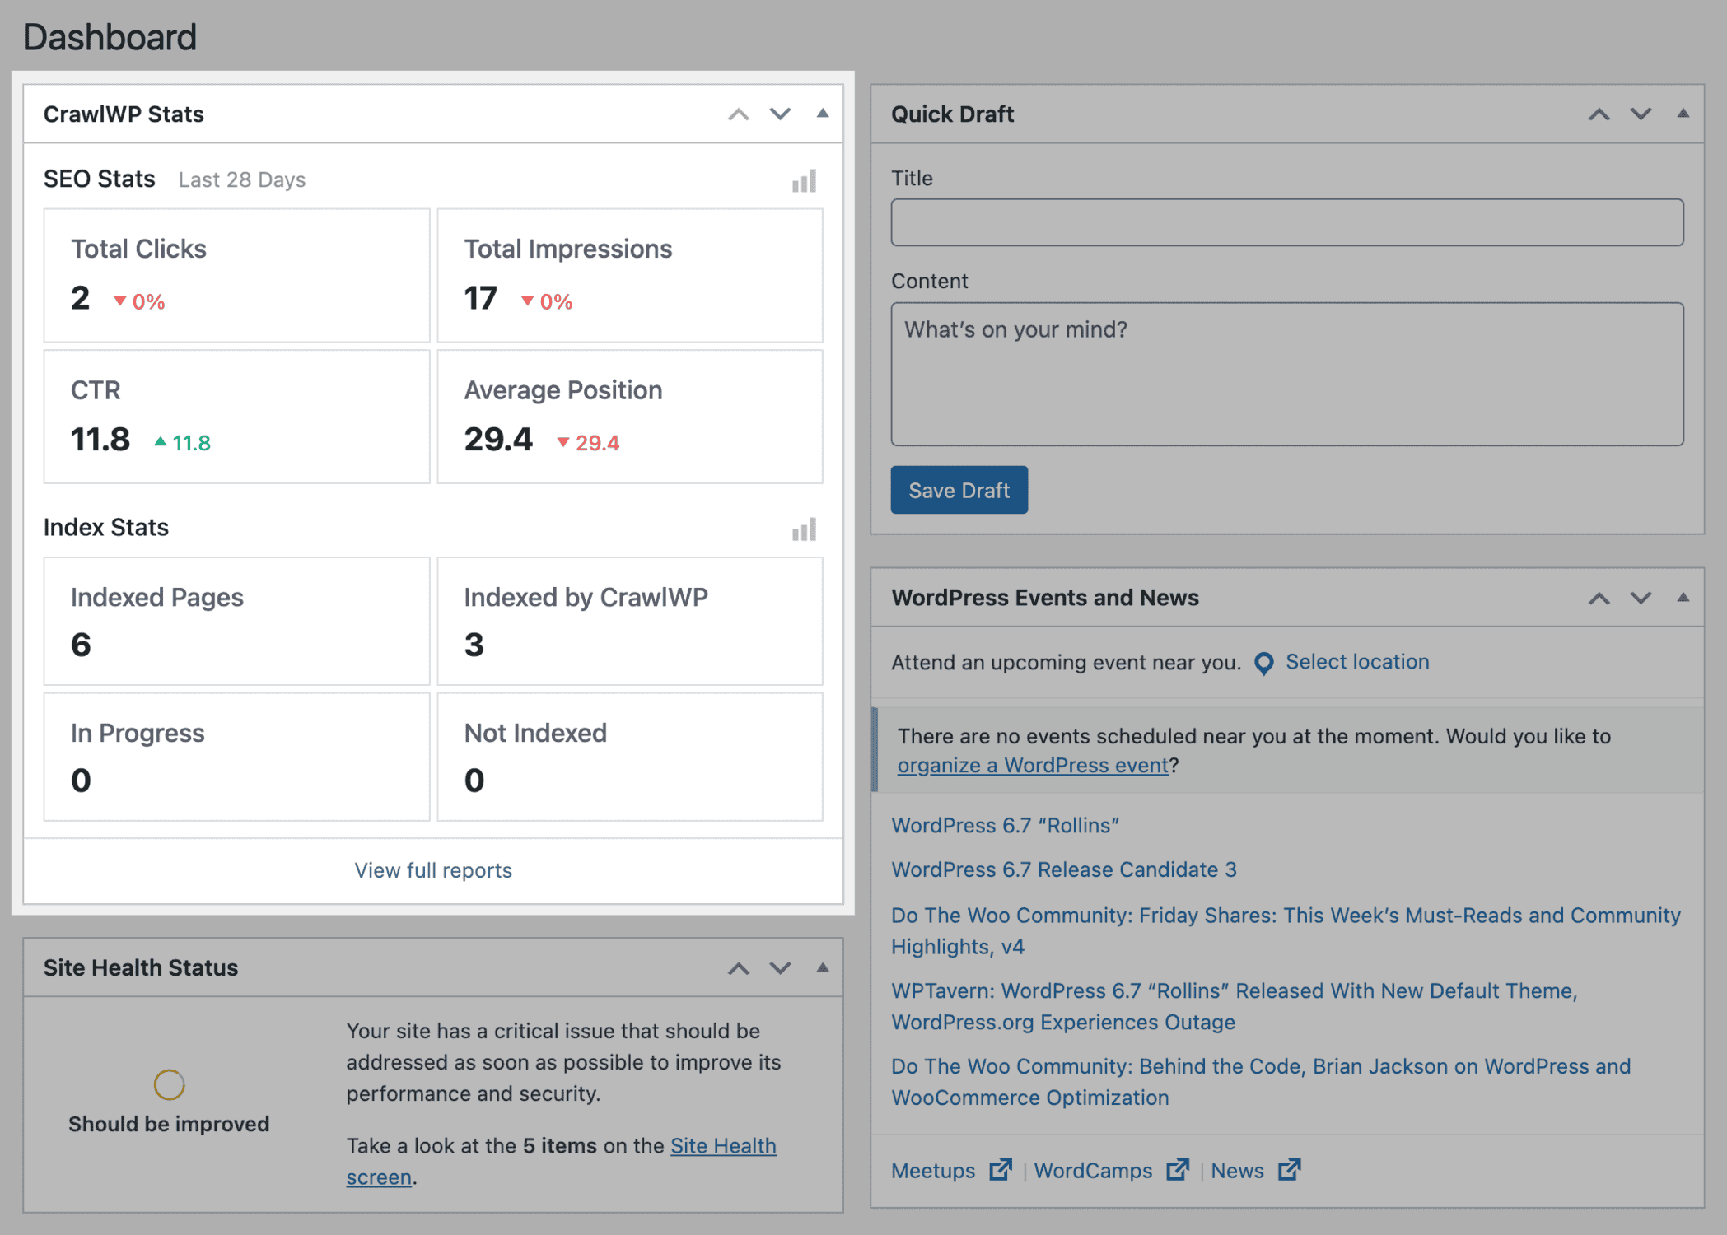Open SEO Stats bar chart icon
This screenshot has height=1235, width=1727.
point(804,181)
